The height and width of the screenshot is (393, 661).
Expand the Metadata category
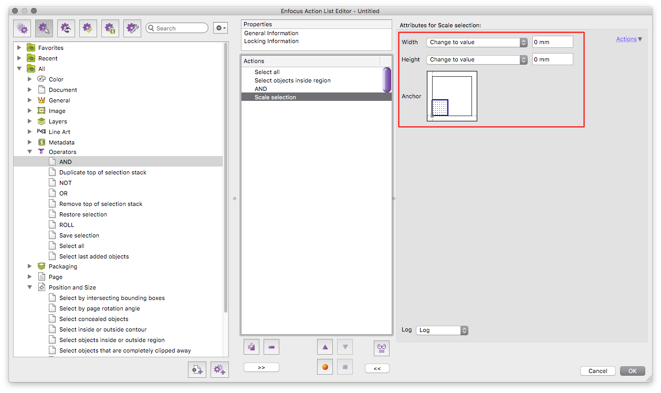30,142
